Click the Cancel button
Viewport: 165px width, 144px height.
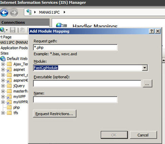pos(143,135)
